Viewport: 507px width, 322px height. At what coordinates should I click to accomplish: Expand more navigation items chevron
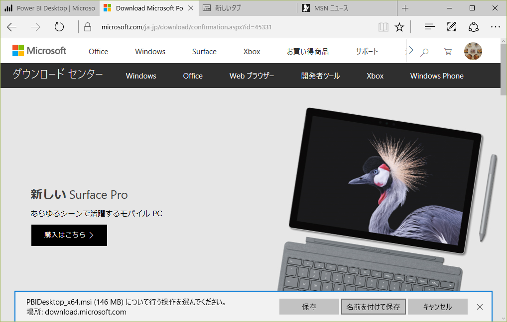pyautogui.click(x=411, y=50)
